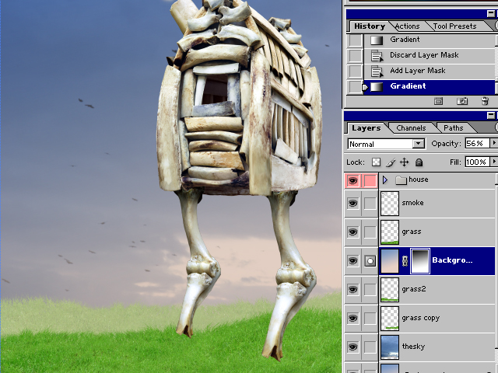Click layer mask link chain icon
498x373 pixels.
click(404, 260)
